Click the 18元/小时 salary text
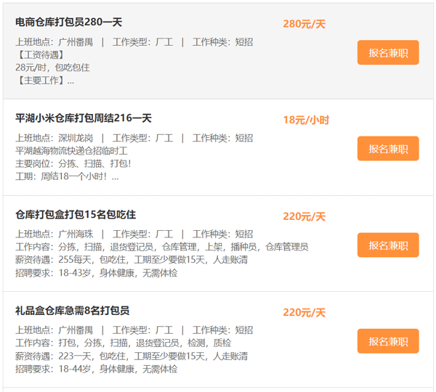 coord(306,120)
